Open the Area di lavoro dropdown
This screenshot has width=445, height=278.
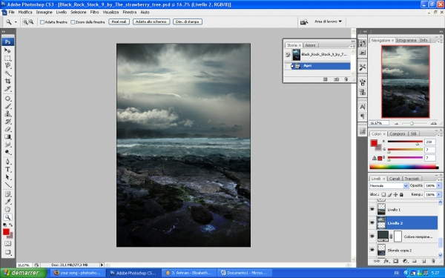pyautogui.click(x=328, y=21)
